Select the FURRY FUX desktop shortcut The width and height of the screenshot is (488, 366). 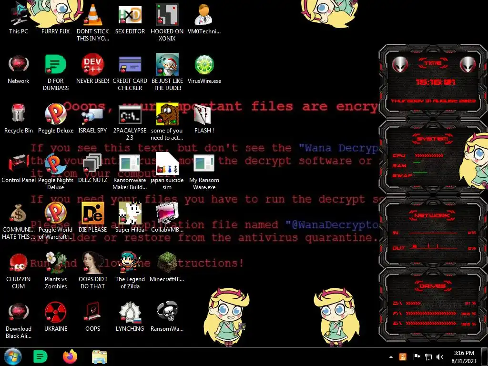(x=55, y=19)
